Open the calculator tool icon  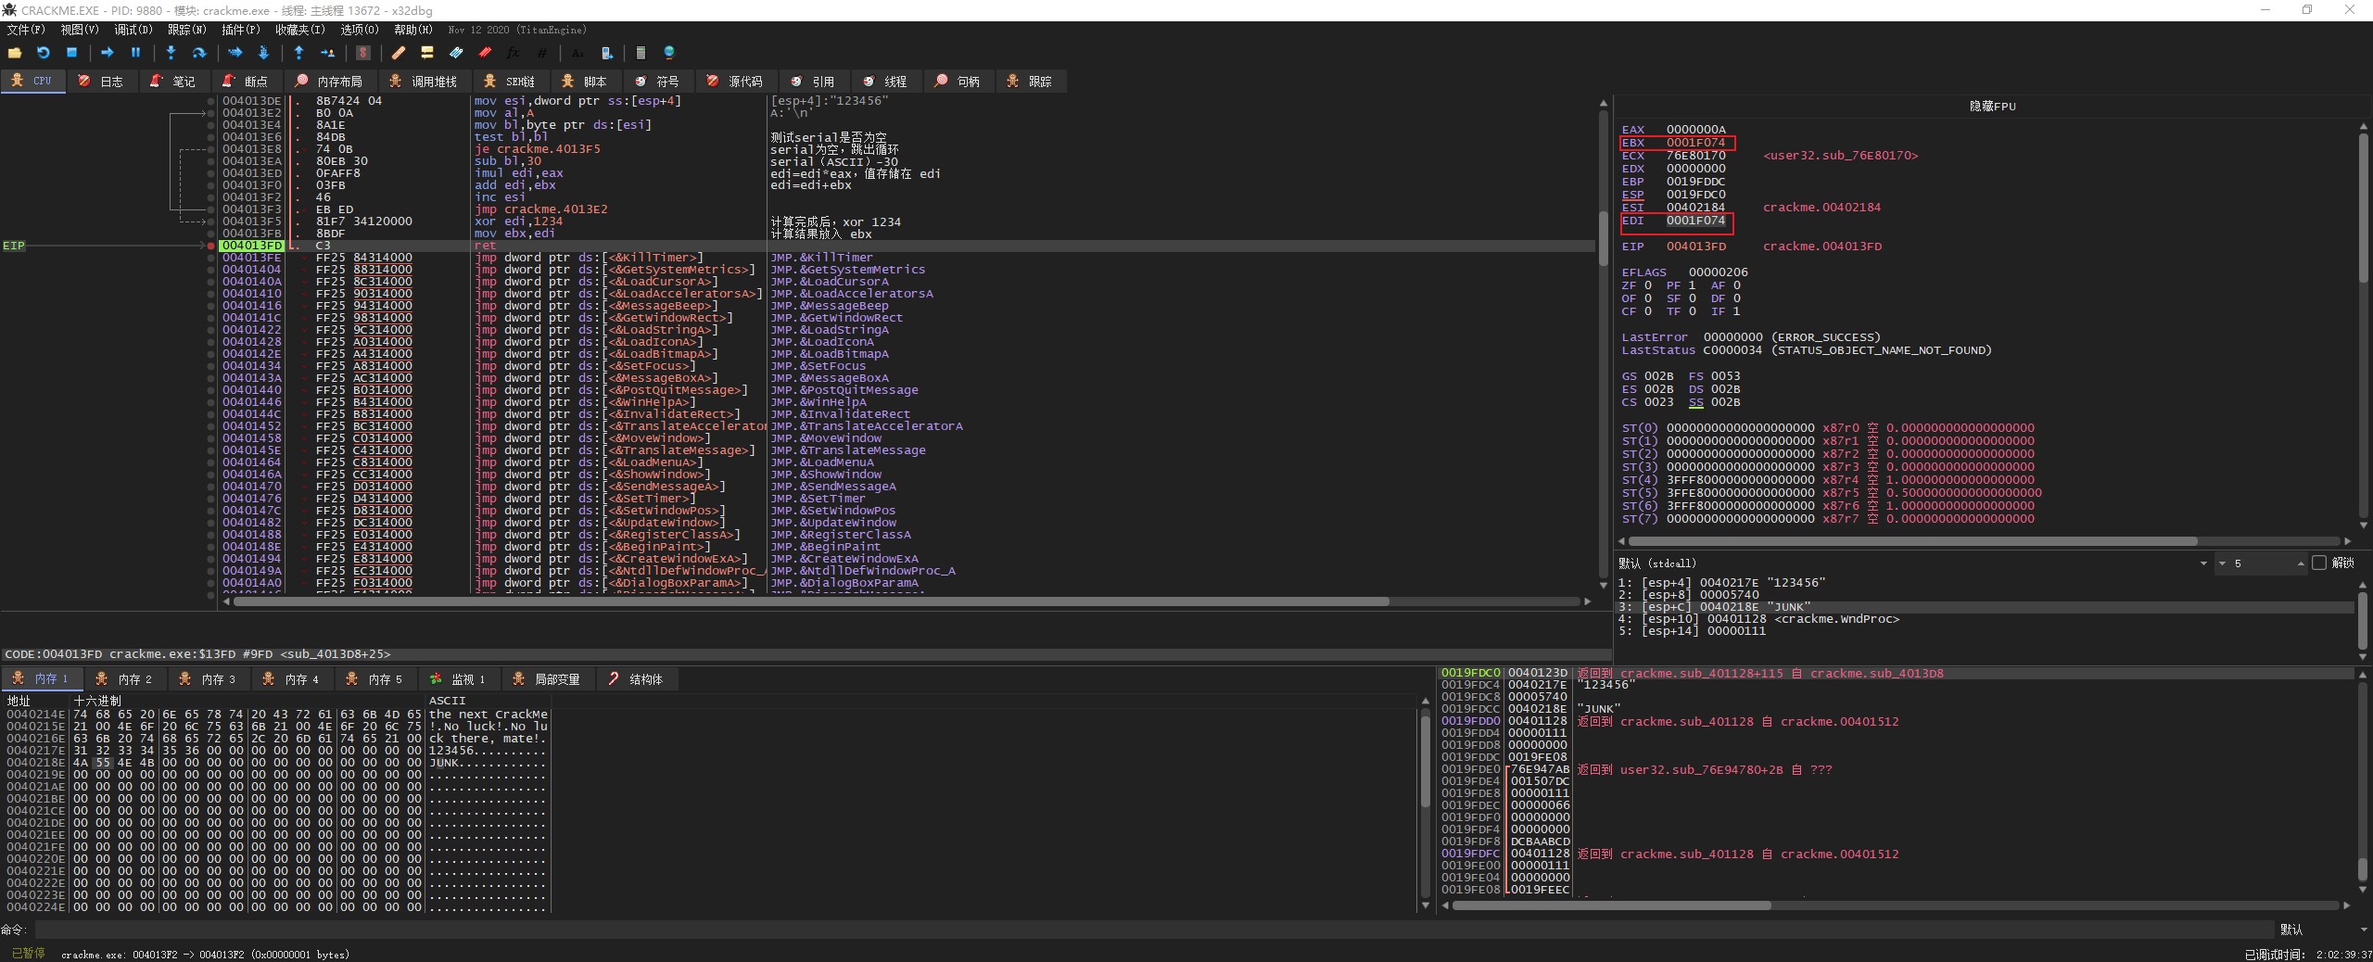[641, 53]
